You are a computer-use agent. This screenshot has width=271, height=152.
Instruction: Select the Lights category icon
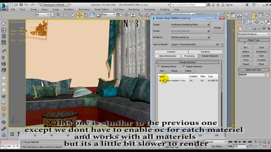[x=250, y=28]
